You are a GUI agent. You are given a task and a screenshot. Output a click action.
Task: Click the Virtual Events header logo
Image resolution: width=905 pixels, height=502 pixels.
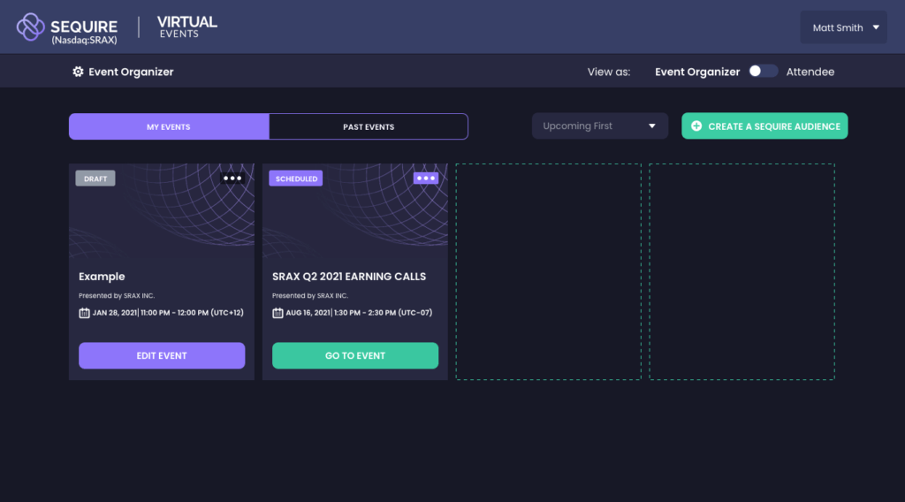click(x=187, y=27)
